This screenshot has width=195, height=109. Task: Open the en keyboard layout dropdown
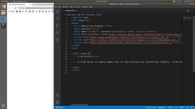[x=179, y=1]
